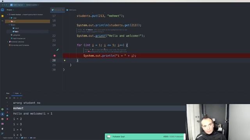Click the students.put(213, "mehmet") code line
The height and width of the screenshot is (140, 250).
tap(100, 16)
